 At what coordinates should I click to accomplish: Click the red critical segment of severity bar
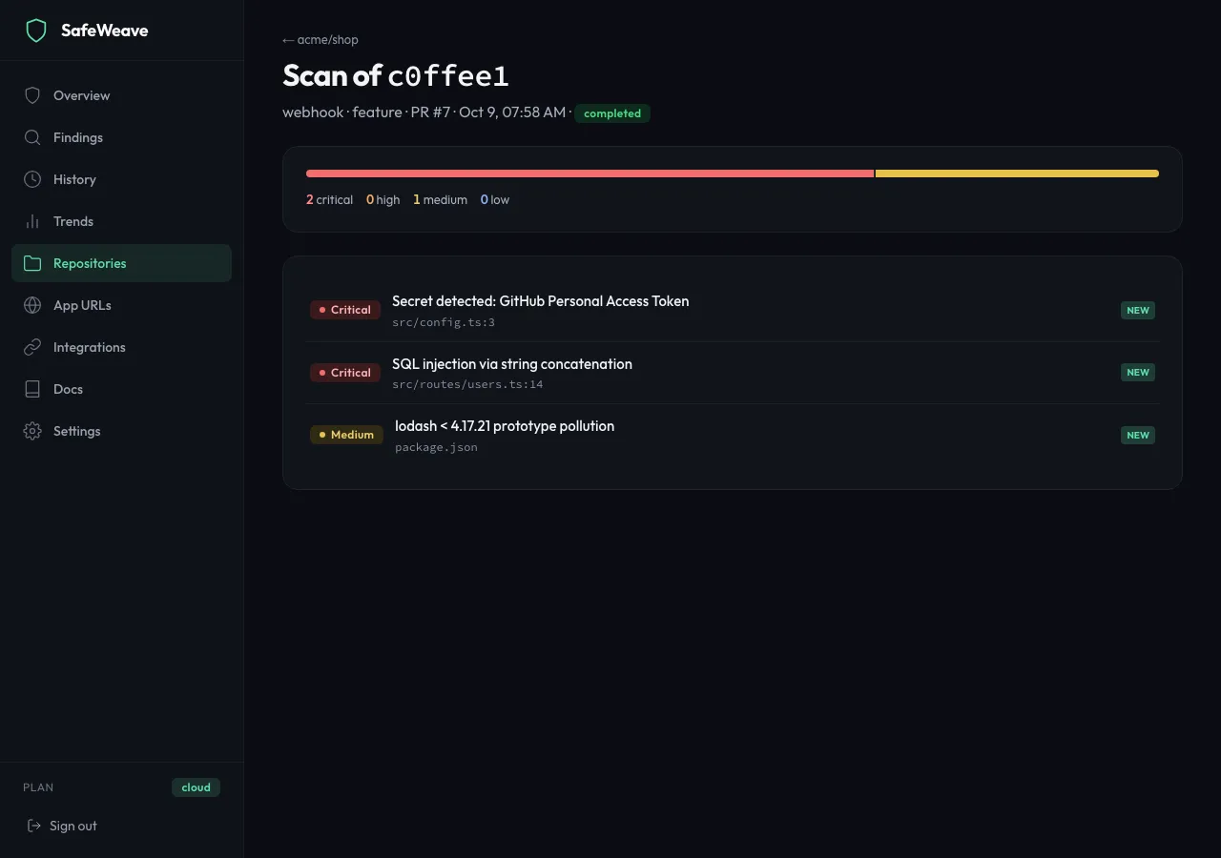click(x=590, y=174)
